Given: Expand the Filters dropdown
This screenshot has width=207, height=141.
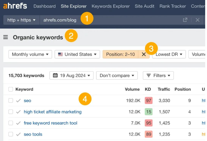Looking at the screenshot, I should (158, 76).
